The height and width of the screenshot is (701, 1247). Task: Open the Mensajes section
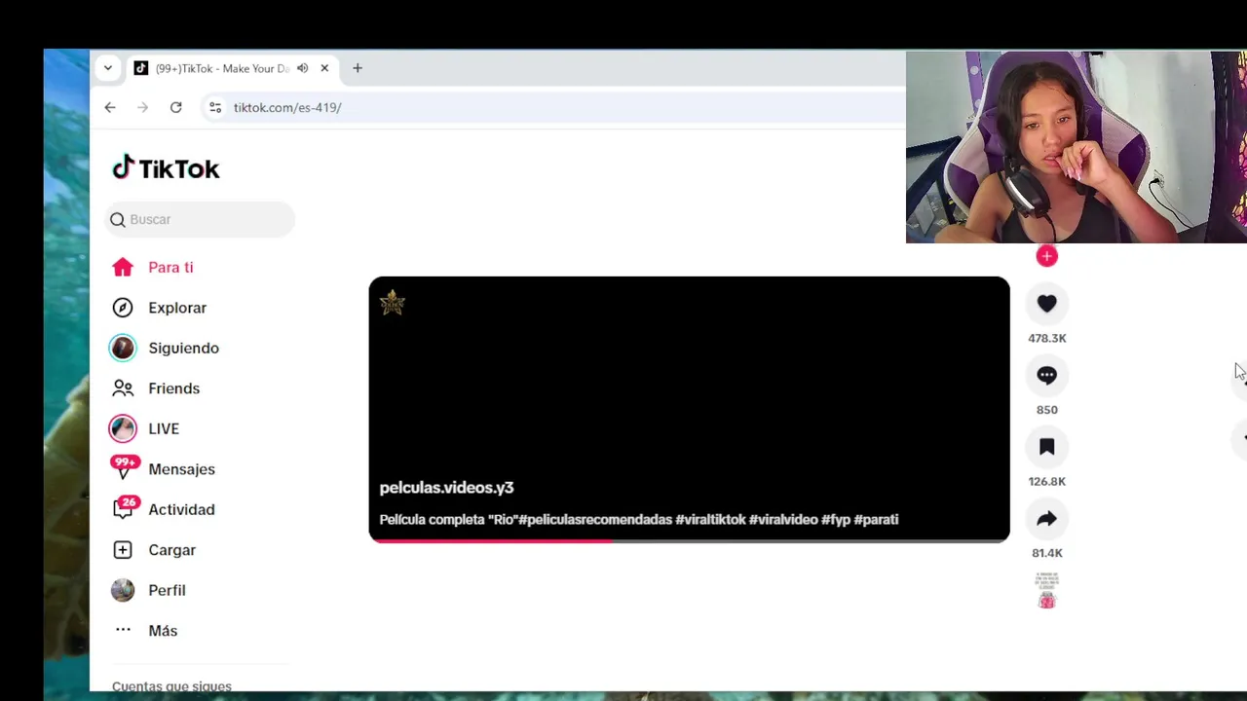[x=181, y=469]
